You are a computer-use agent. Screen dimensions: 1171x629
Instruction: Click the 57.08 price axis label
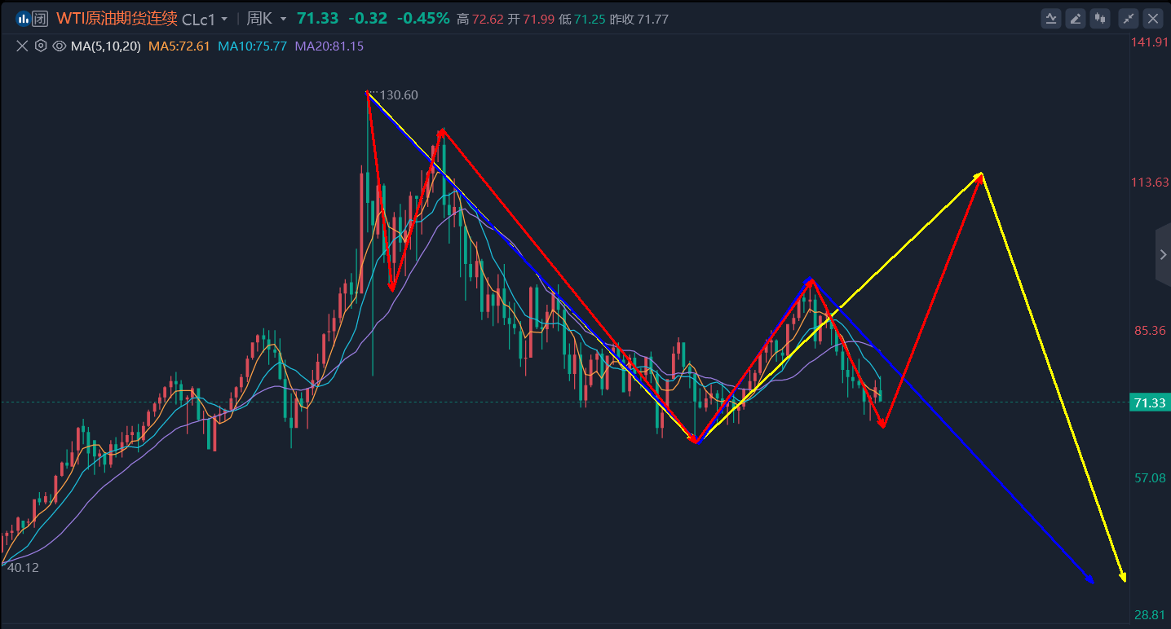point(1150,477)
